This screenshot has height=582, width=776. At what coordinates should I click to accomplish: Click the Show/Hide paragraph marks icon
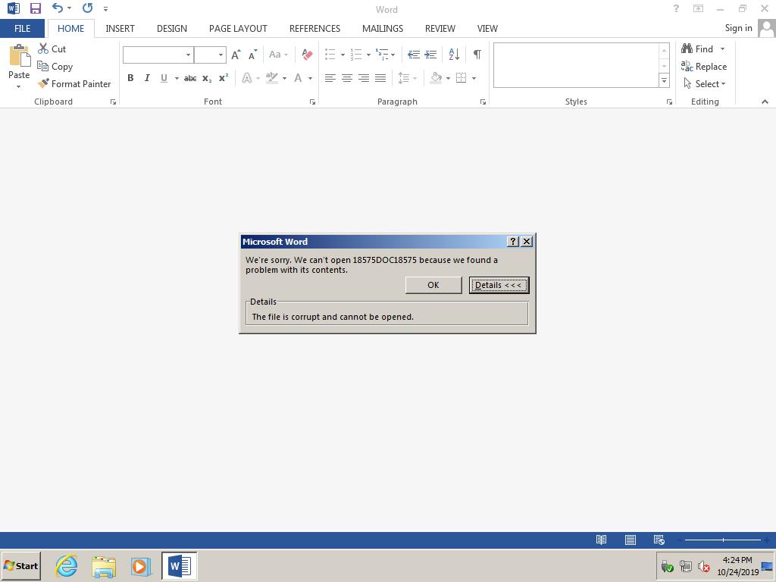477,55
